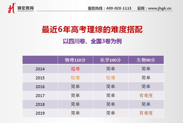
Task: Click the red title 最近6年高考理综的难度搭配
Action: 91,29
